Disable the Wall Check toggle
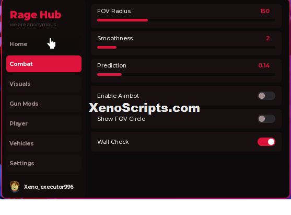 point(266,142)
